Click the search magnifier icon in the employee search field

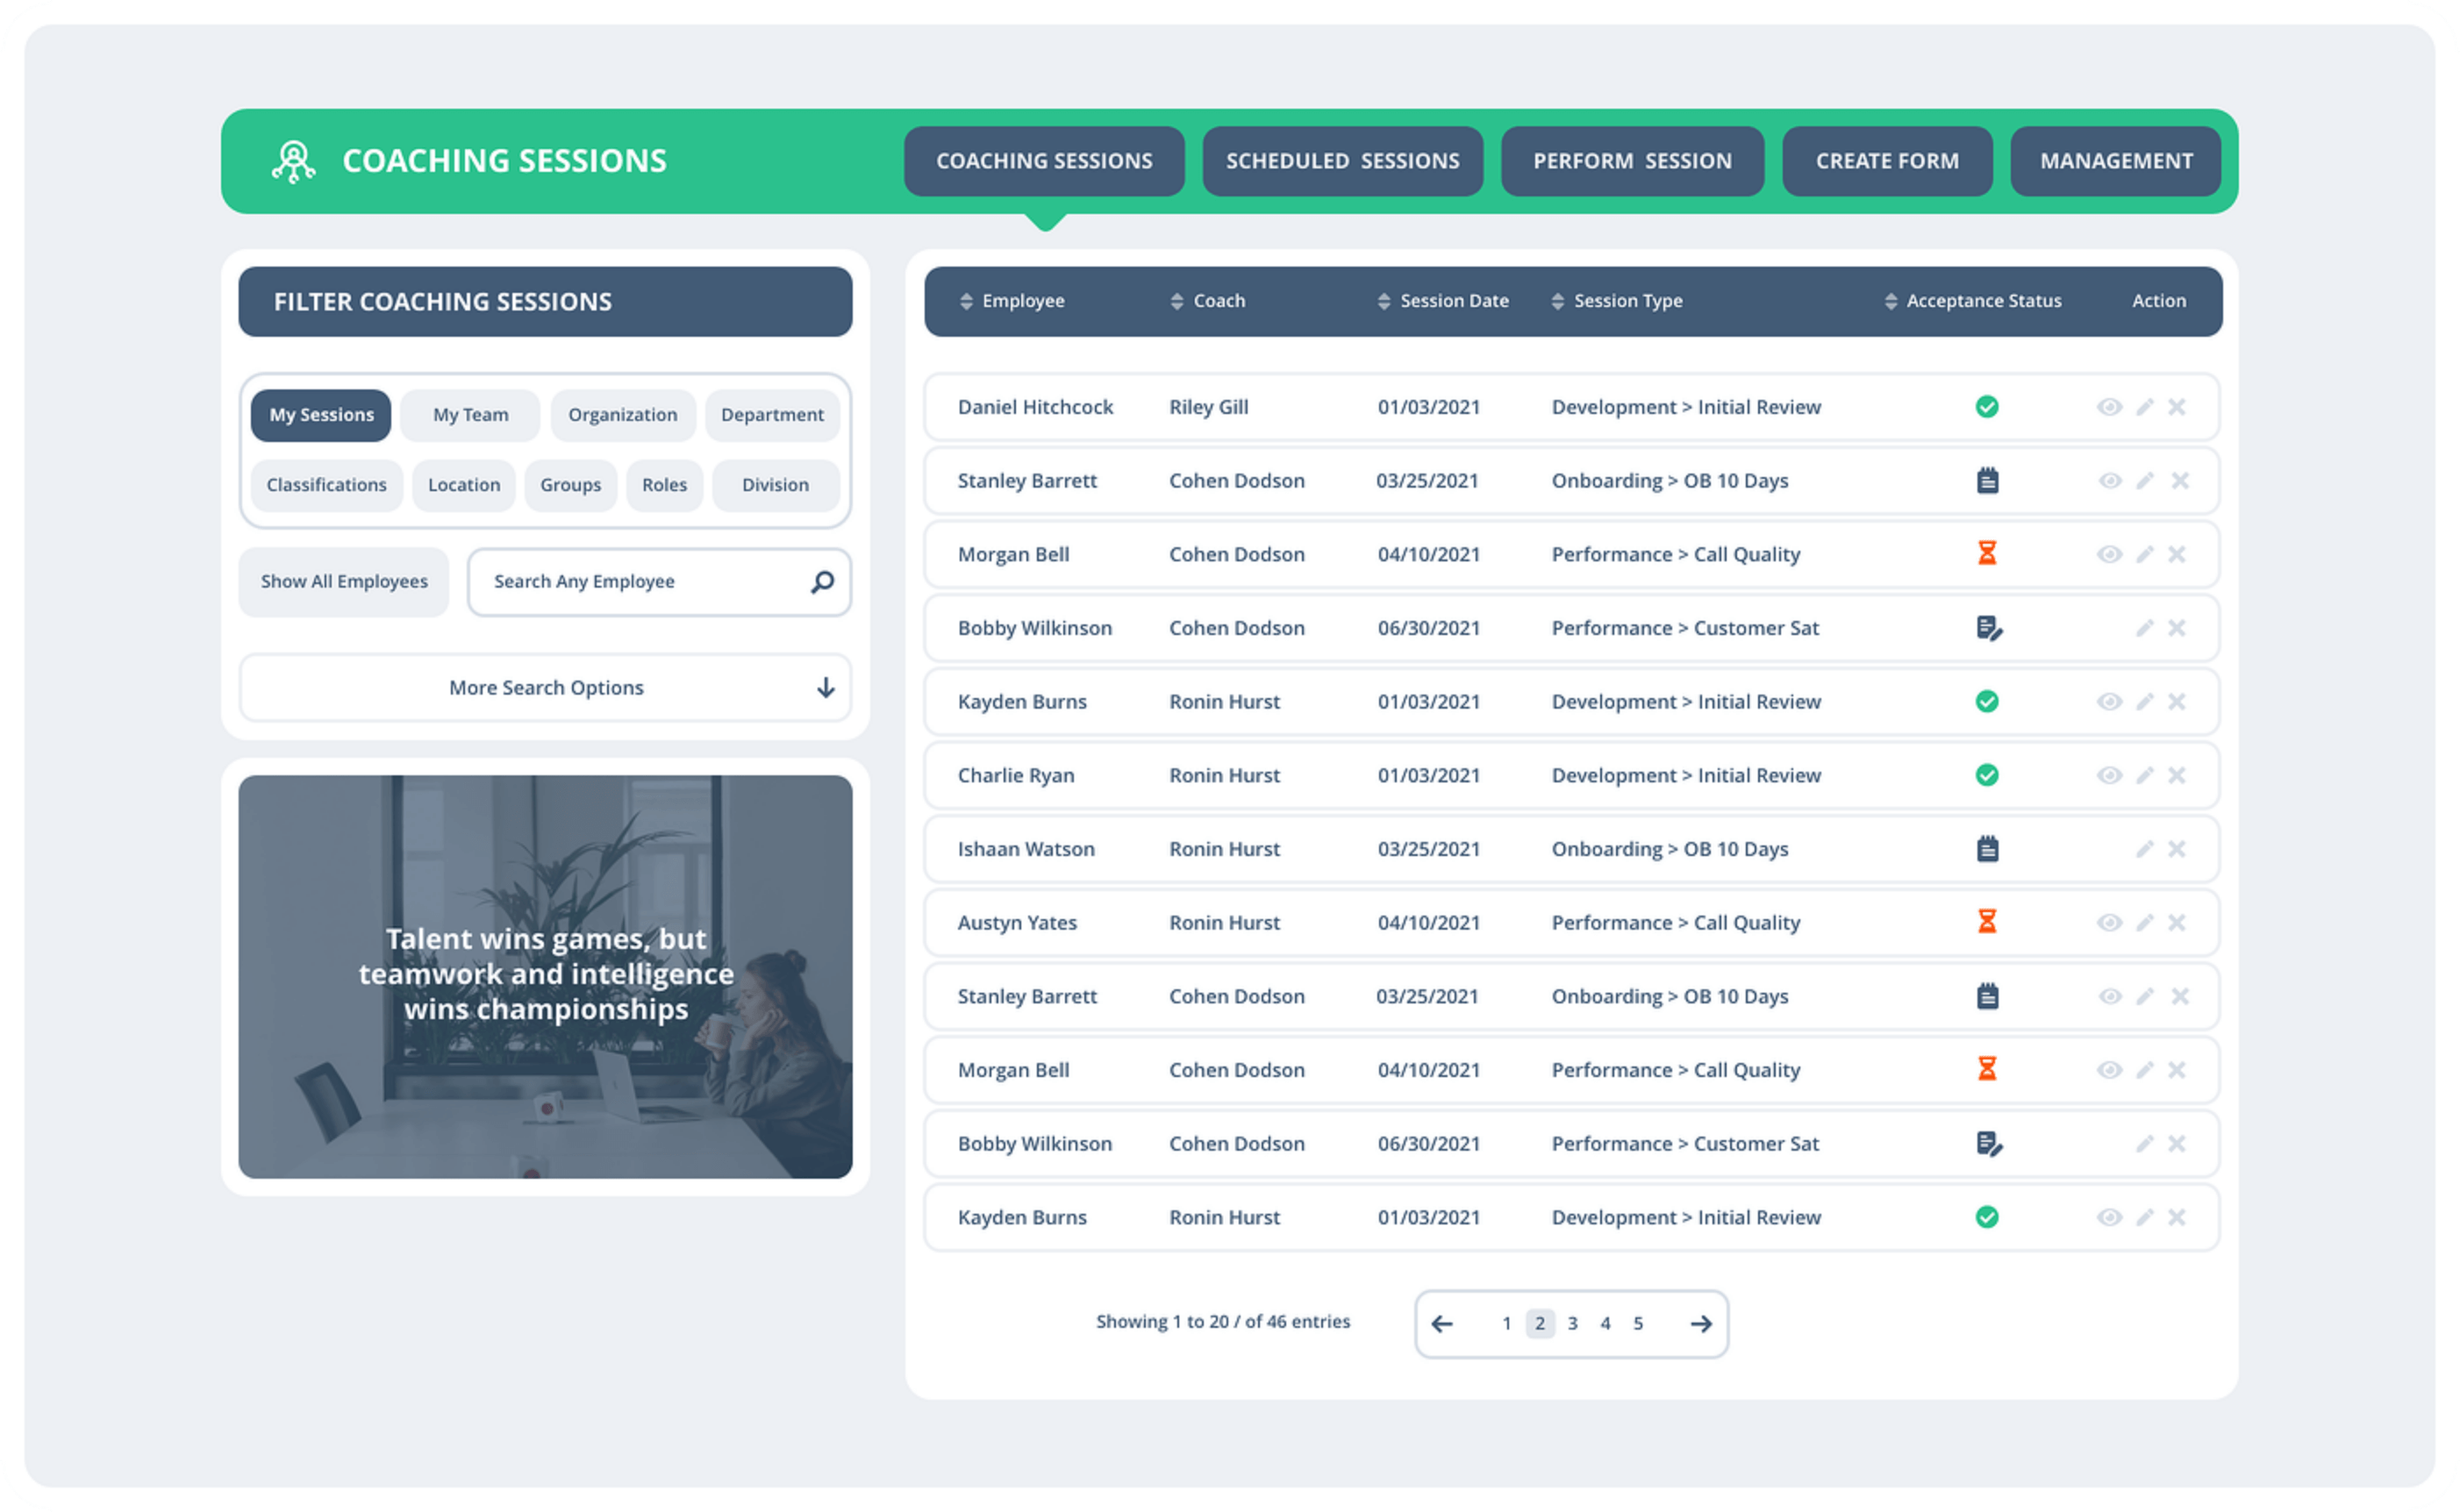point(822,582)
